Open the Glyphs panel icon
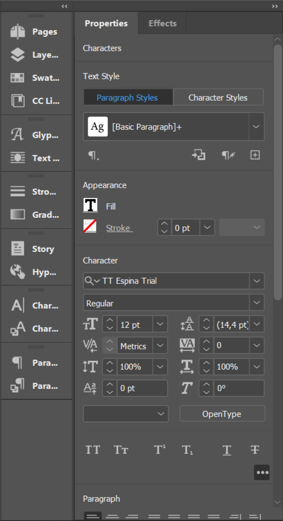The width and height of the screenshot is (283, 521). tap(18, 135)
